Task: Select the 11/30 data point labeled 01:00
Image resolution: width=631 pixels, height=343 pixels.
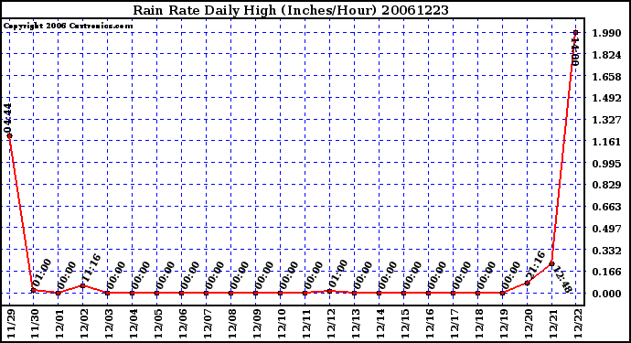Action: [34, 290]
